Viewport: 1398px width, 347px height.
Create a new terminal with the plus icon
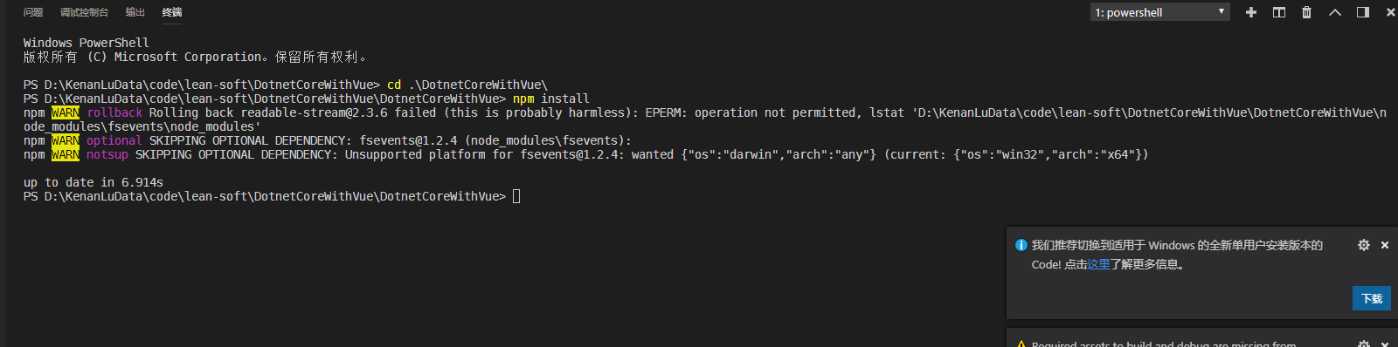(1251, 12)
